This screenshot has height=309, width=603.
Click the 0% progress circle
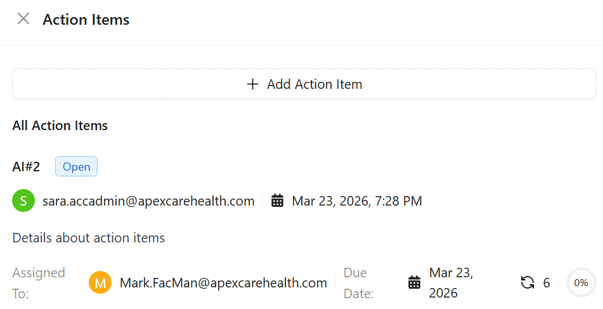581,283
